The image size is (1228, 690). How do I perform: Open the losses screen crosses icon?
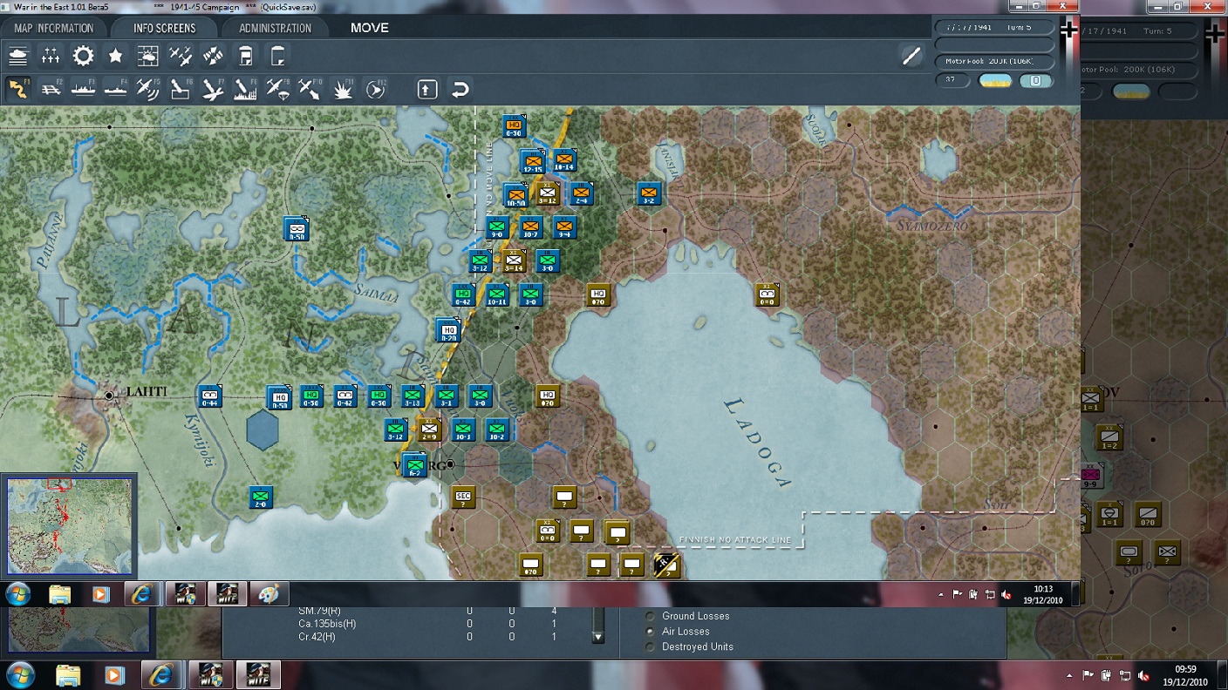tap(51, 57)
